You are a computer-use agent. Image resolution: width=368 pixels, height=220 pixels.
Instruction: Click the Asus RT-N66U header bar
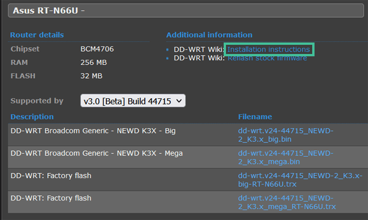coord(186,10)
